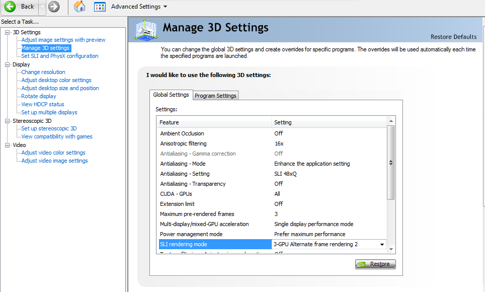Select the 3D Settings category label
This screenshot has width=485, height=292.
(27, 32)
